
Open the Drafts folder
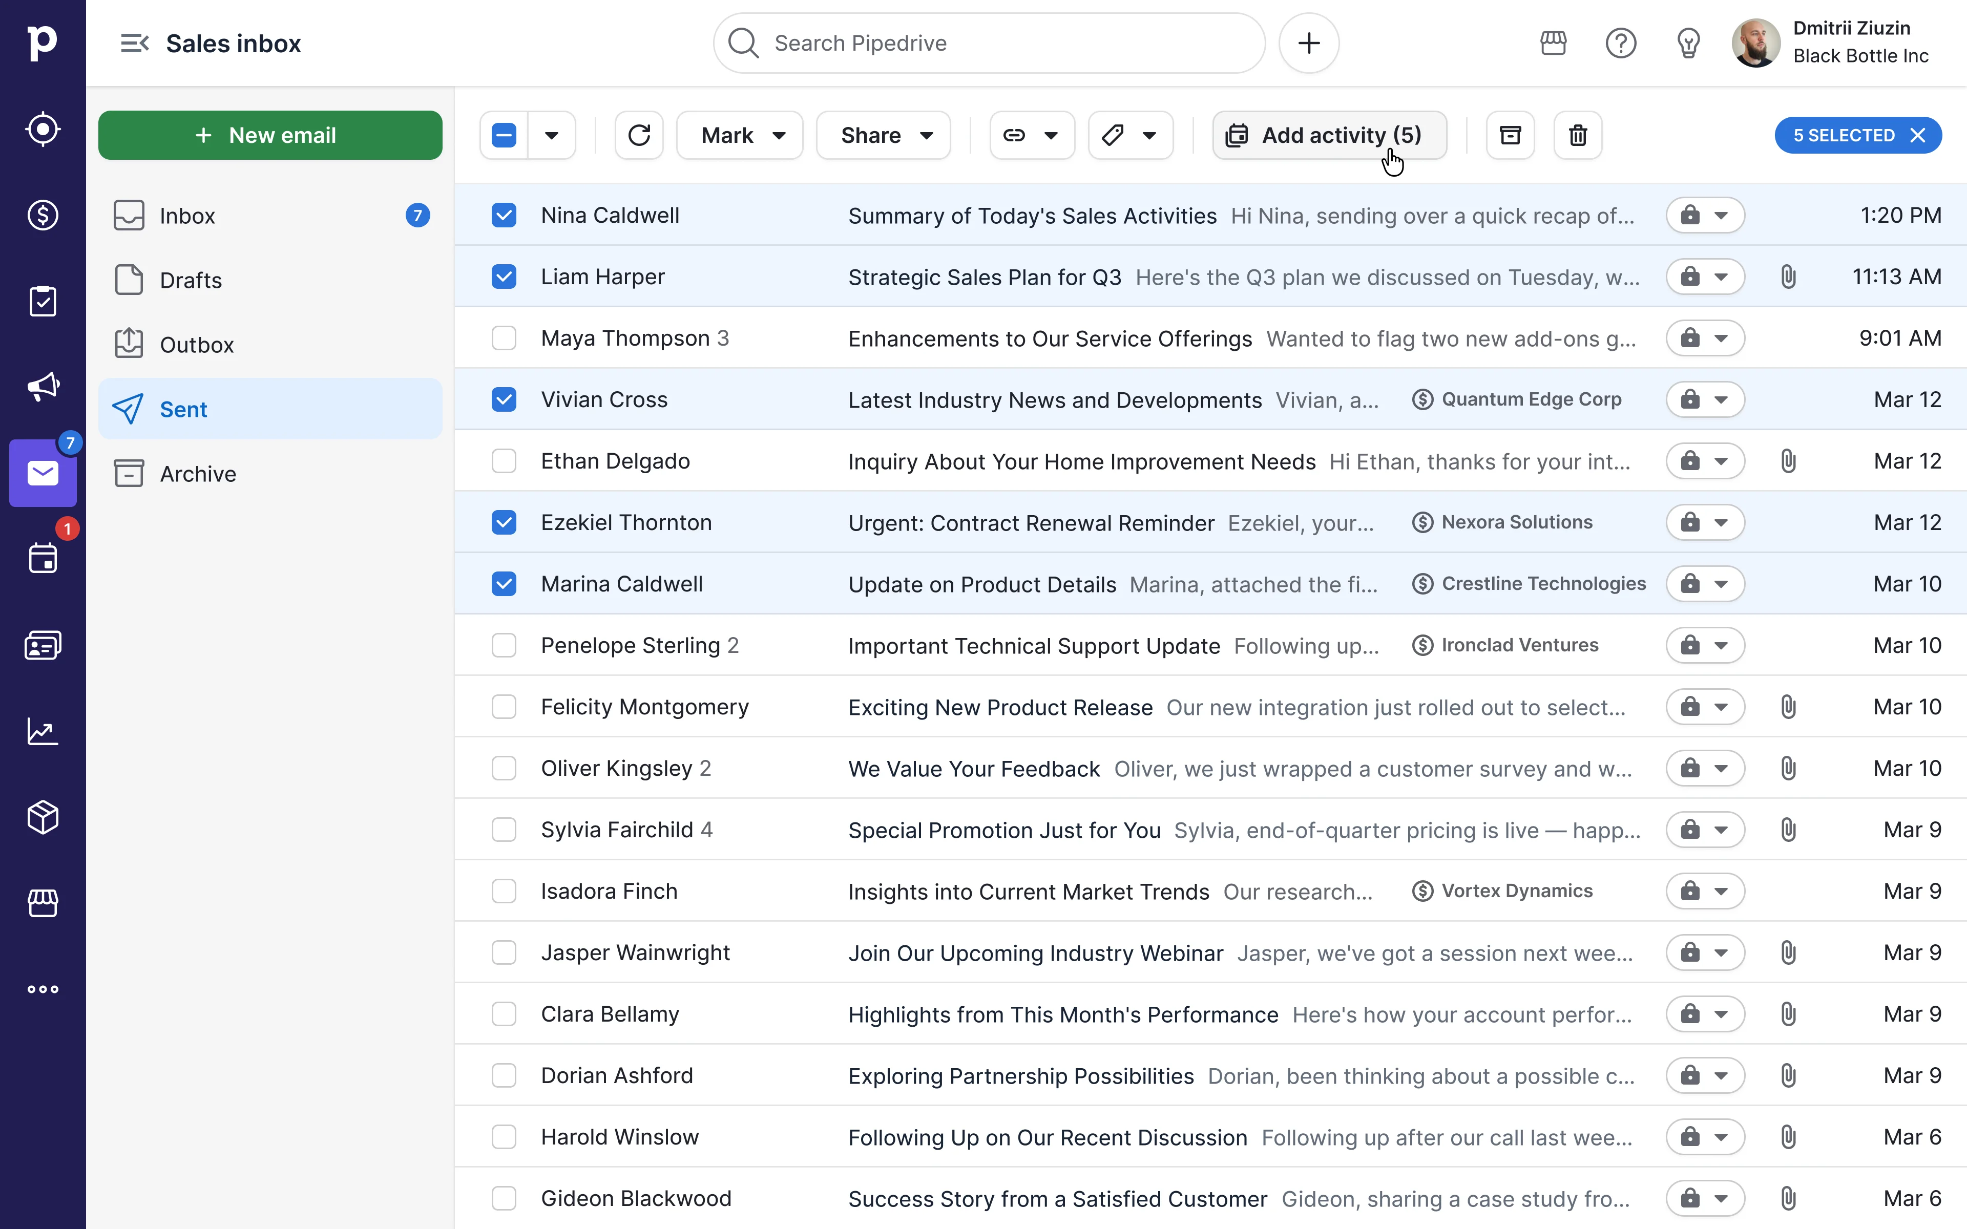[x=270, y=281]
